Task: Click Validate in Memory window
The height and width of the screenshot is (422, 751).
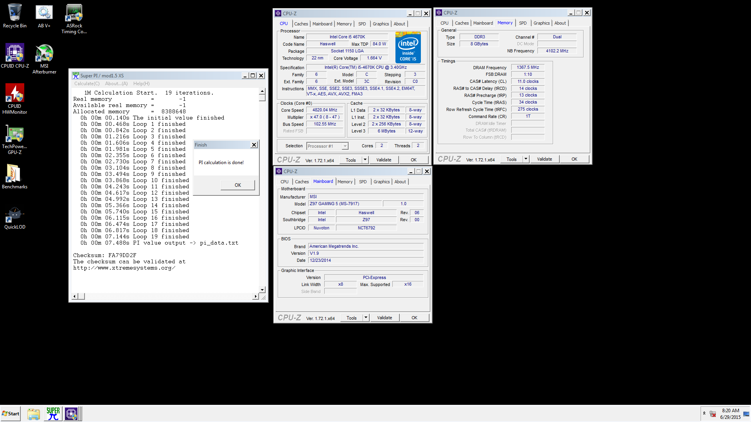Action: tap(544, 159)
